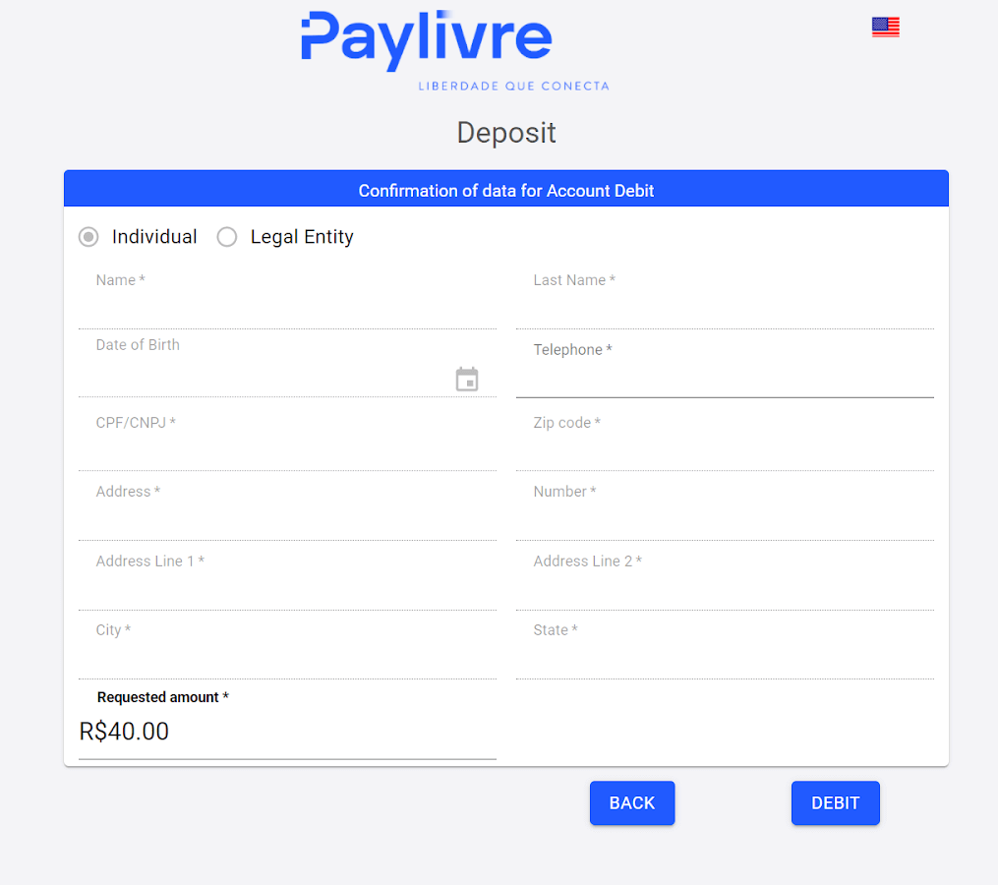998x885 pixels.
Task: Click the Confirmation of data header bar
Action: pyautogui.click(x=505, y=190)
